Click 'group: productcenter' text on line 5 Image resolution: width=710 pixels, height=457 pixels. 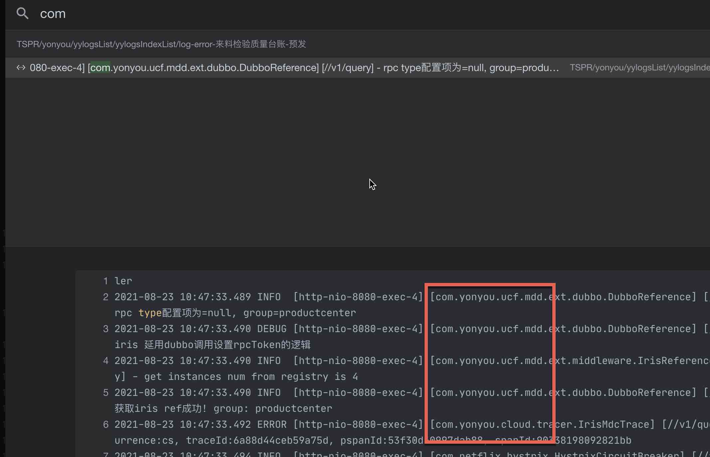tap(273, 409)
